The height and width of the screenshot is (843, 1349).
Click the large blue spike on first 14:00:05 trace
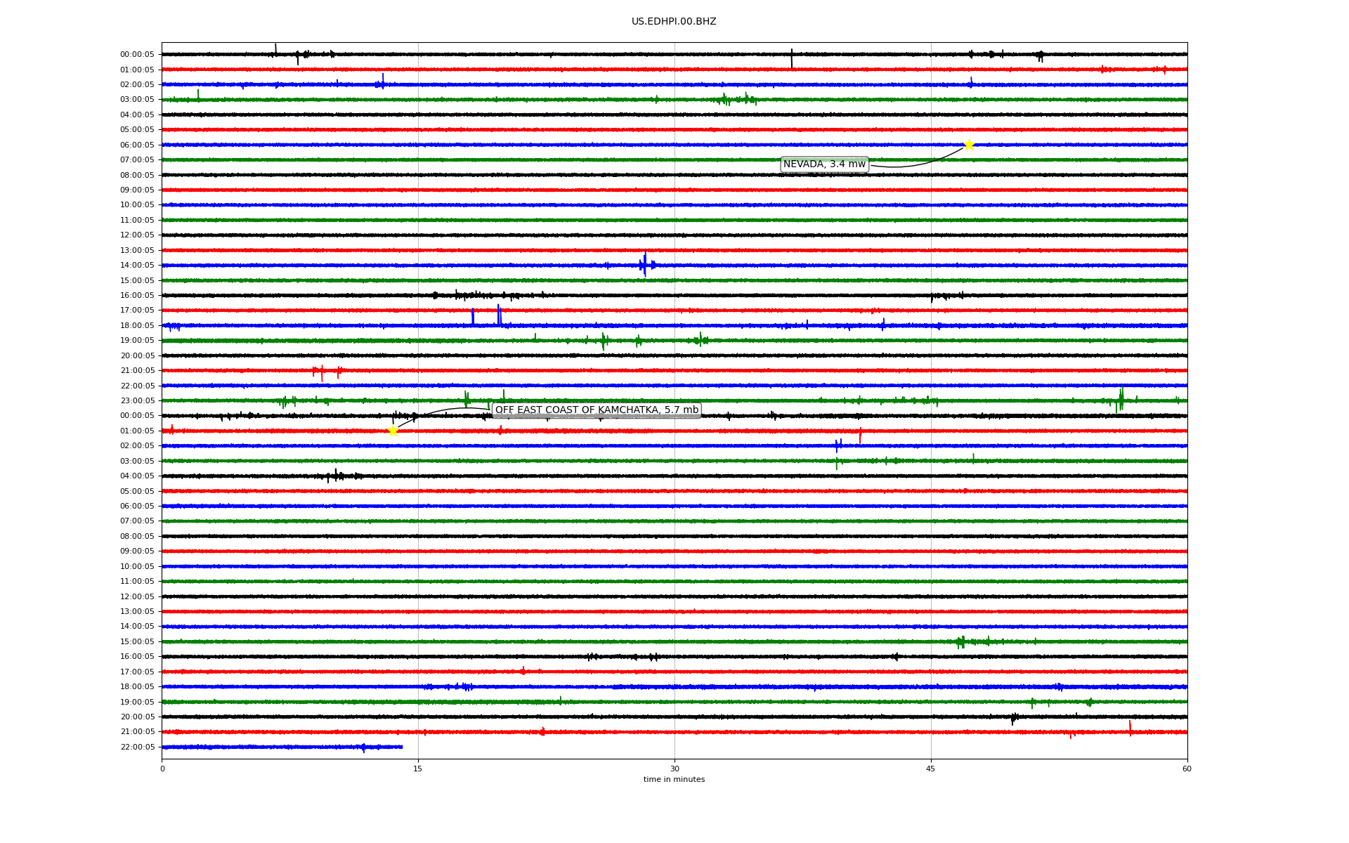coord(645,263)
